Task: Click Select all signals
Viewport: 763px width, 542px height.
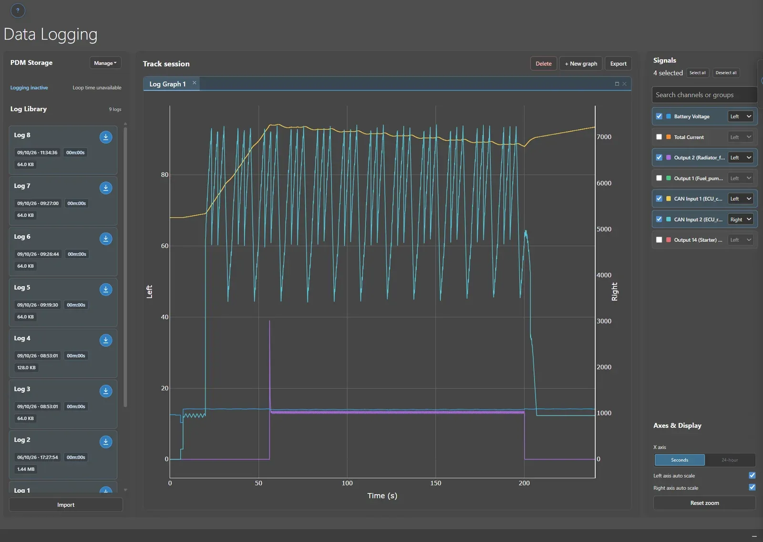Action: [698, 73]
